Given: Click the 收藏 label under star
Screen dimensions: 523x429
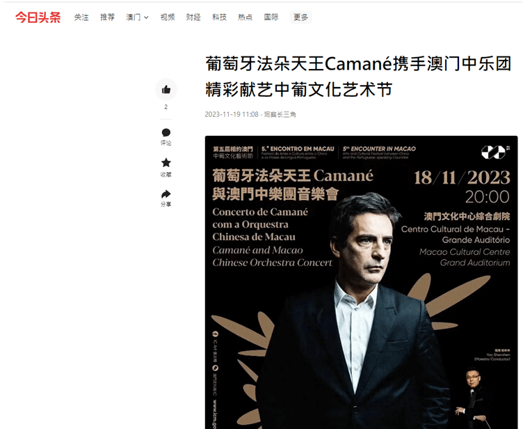Looking at the screenshot, I should coord(166,174).
